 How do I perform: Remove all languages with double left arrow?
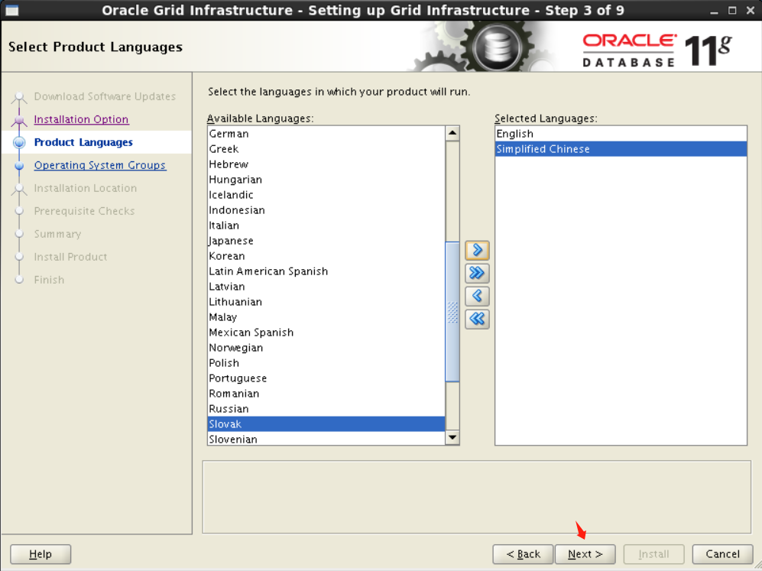(477, 319)
